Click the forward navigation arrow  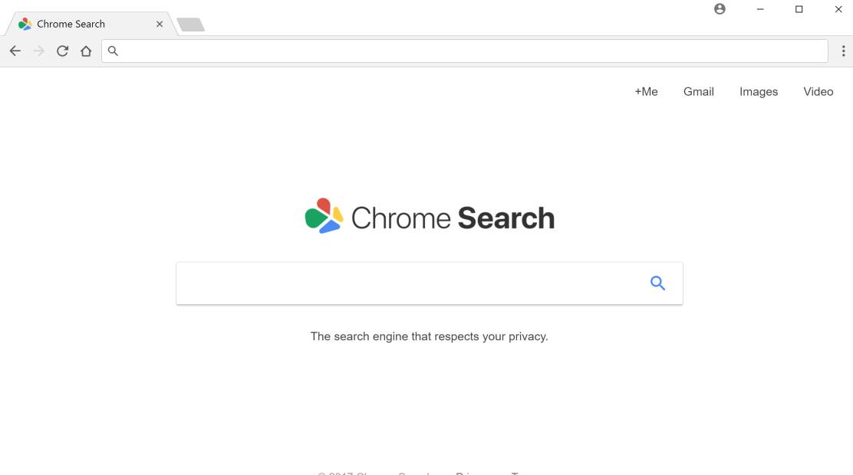click(39, 51)
